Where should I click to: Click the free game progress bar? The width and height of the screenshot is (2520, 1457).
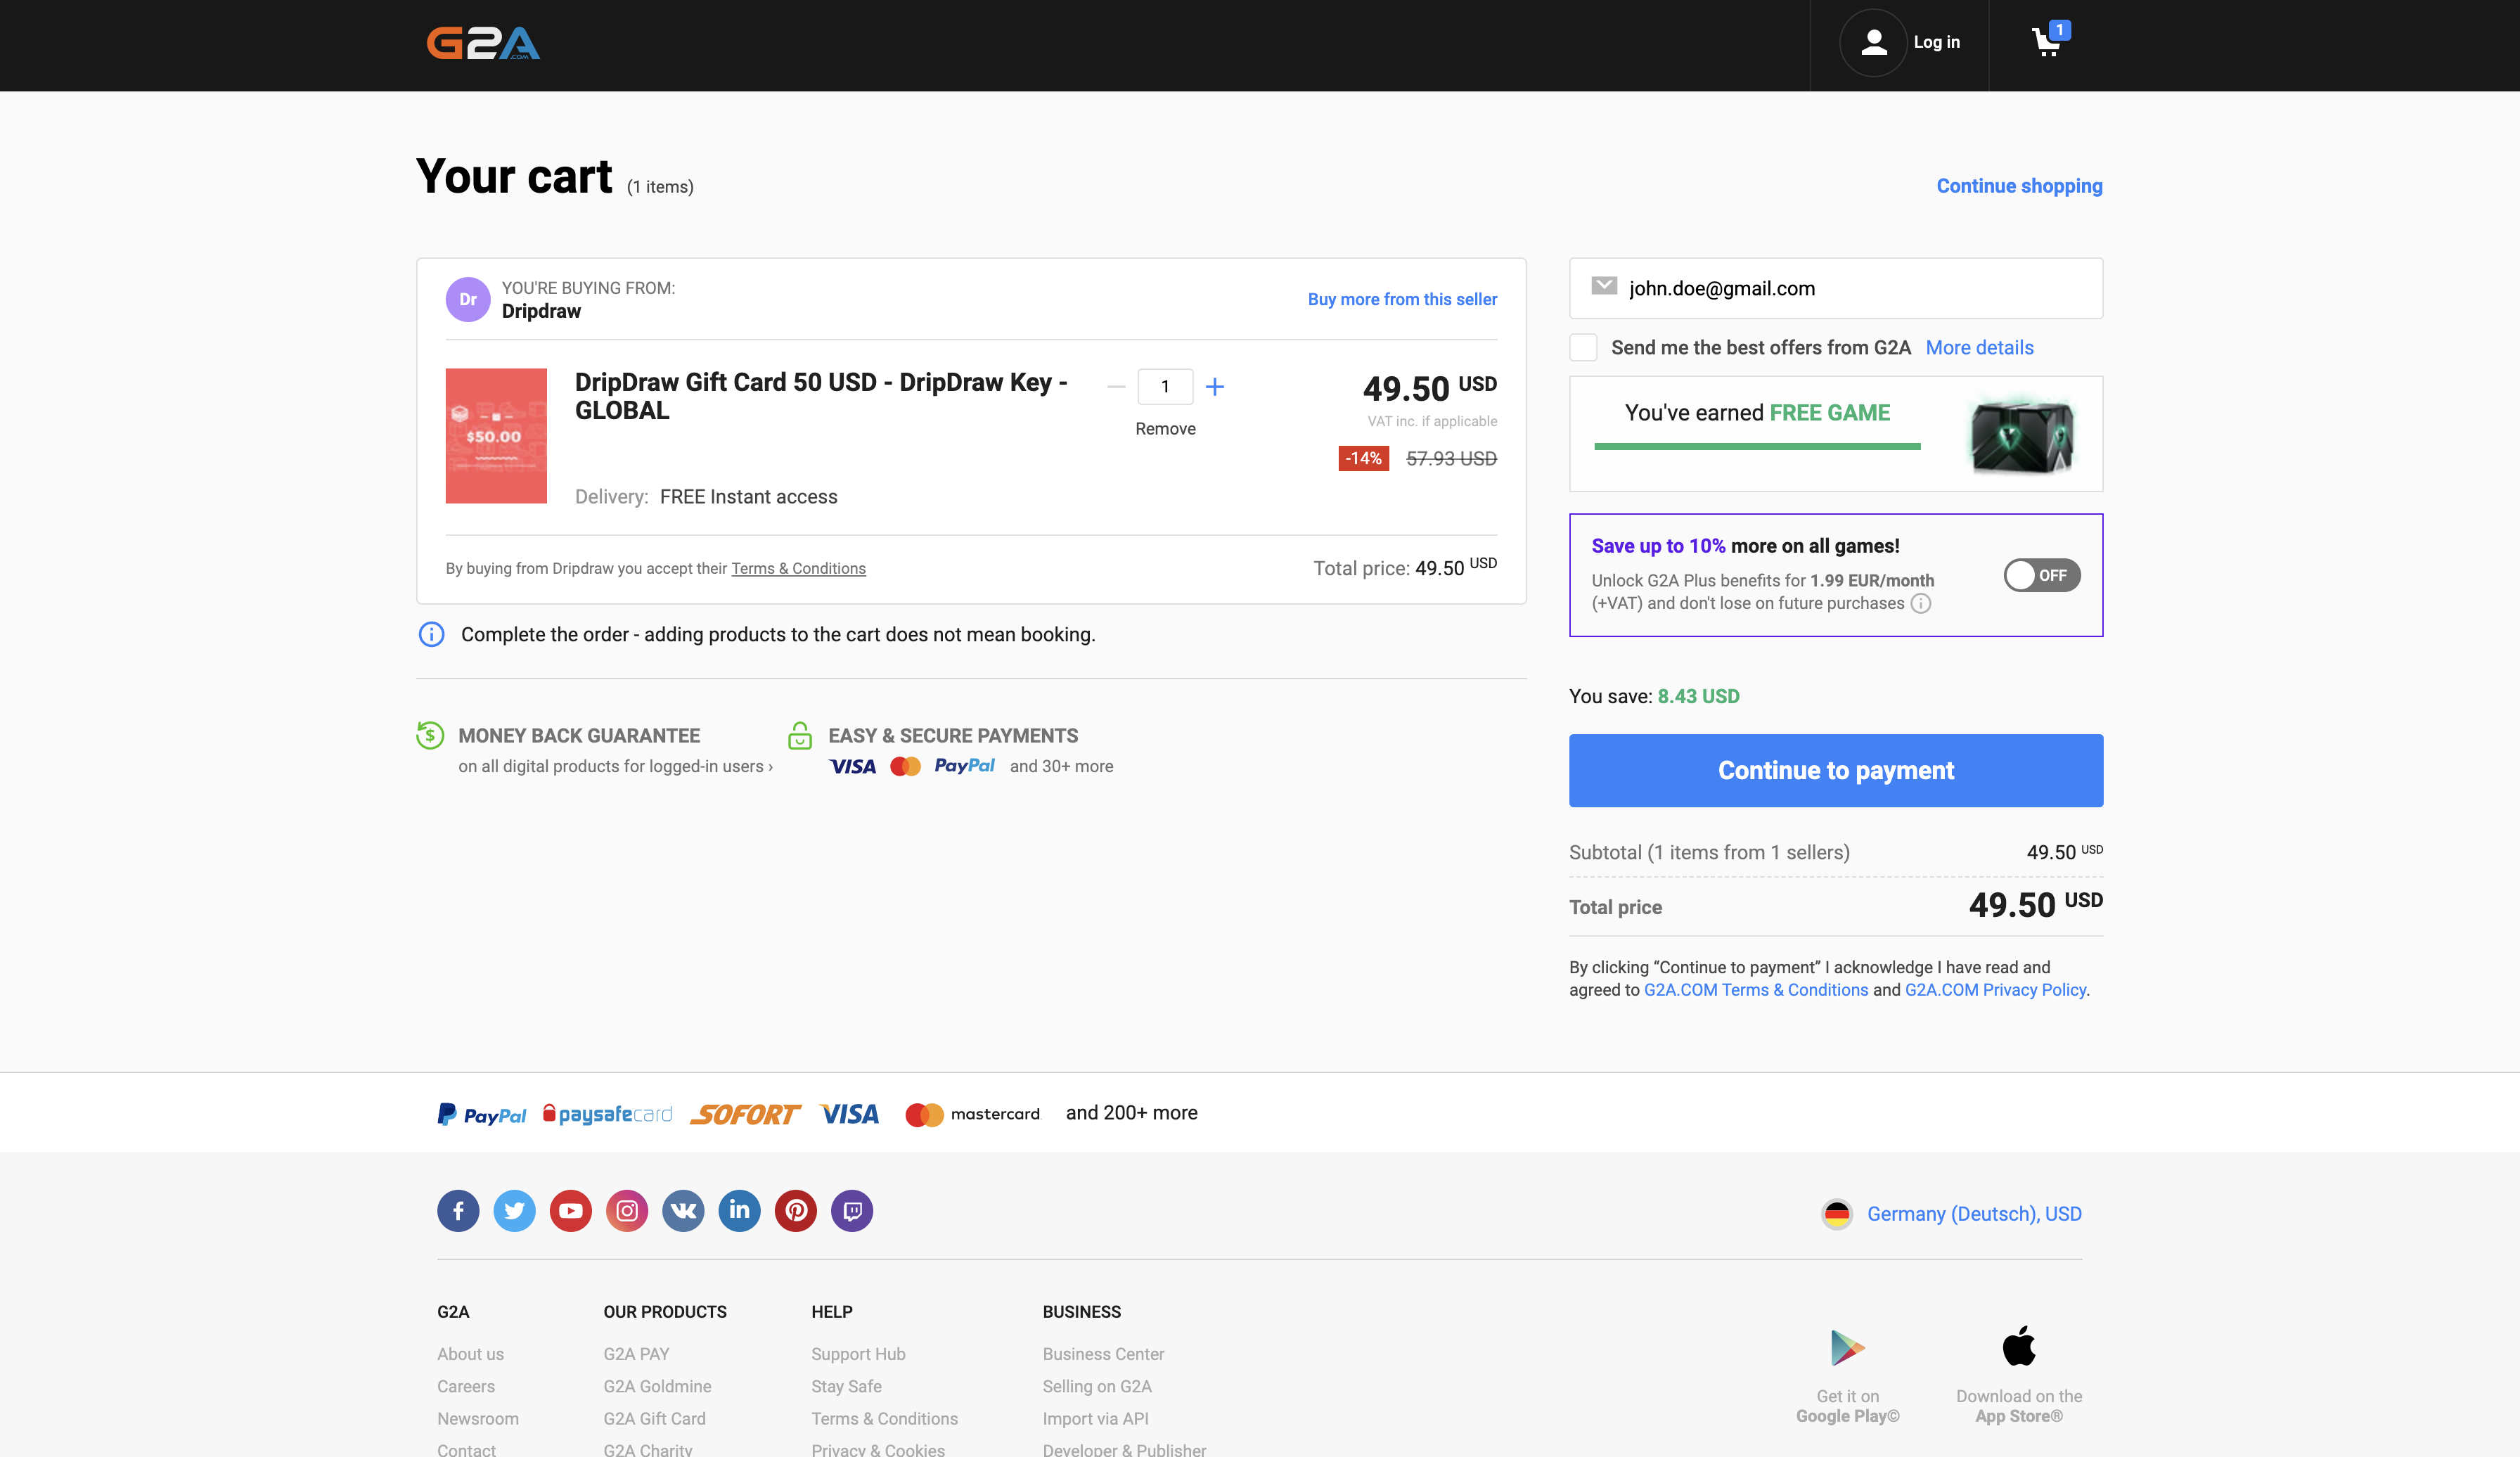[x=1757, y=446]
